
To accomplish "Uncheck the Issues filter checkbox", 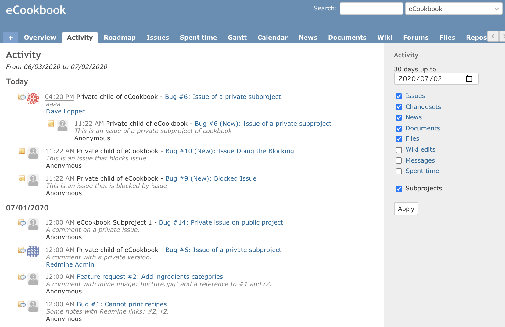I will 399,96.
